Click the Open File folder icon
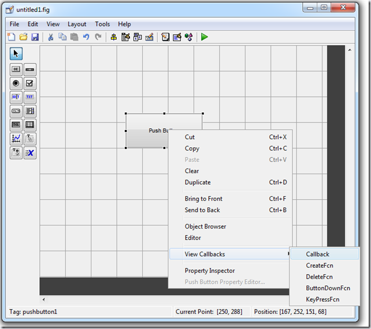Screen dimensions: 371x329 pyautogui.click(x=23, y=37)
